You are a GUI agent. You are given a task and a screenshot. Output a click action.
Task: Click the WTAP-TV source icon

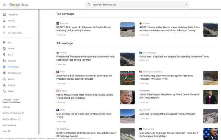click(141, 110)
